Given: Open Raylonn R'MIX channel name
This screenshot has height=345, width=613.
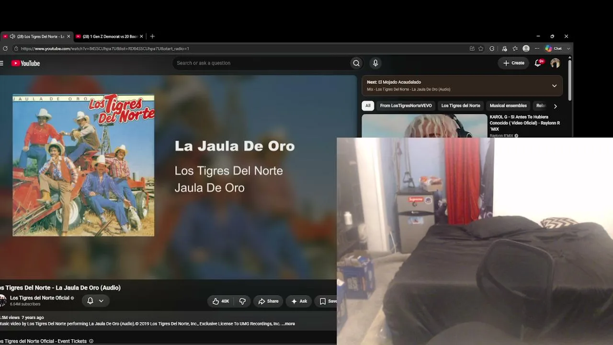Looking at the screenshot, I should [501, 136].
